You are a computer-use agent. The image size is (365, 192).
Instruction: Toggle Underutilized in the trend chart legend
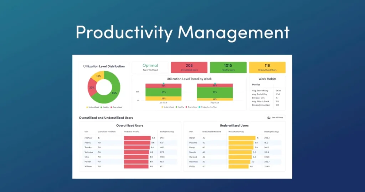point(168,107)
